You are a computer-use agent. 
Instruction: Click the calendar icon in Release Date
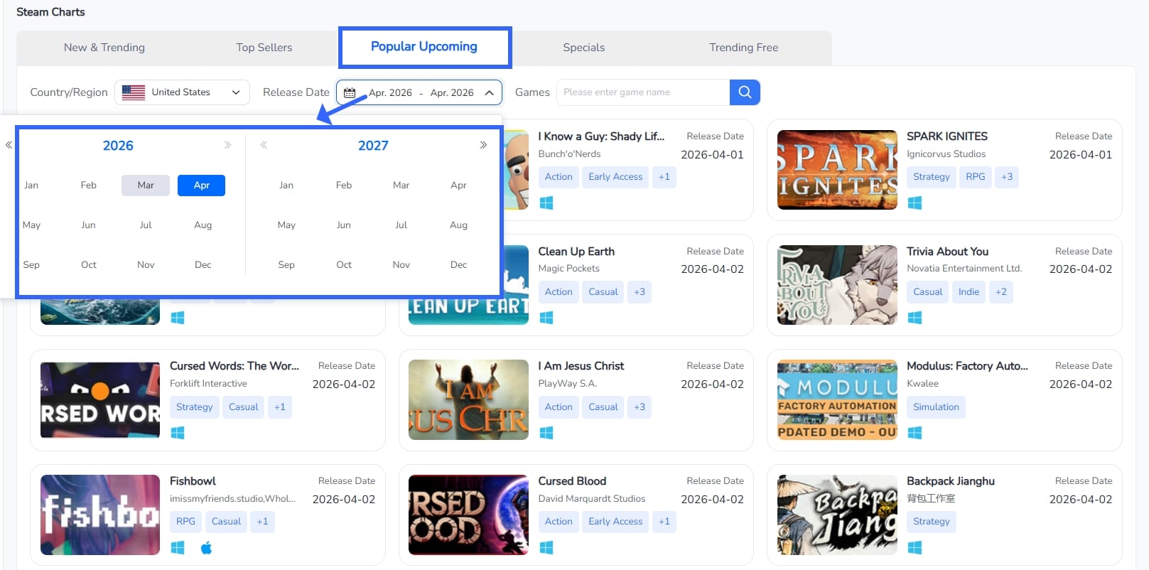tap(350, 93)
